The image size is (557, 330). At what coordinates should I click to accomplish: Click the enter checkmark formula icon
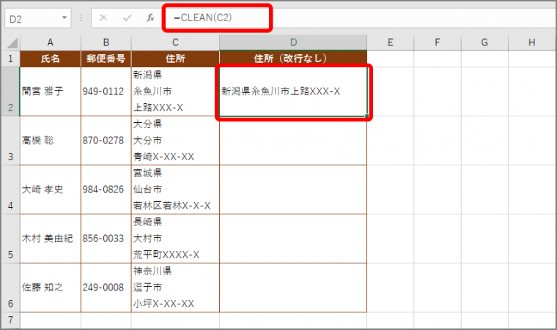pos(127,18)
